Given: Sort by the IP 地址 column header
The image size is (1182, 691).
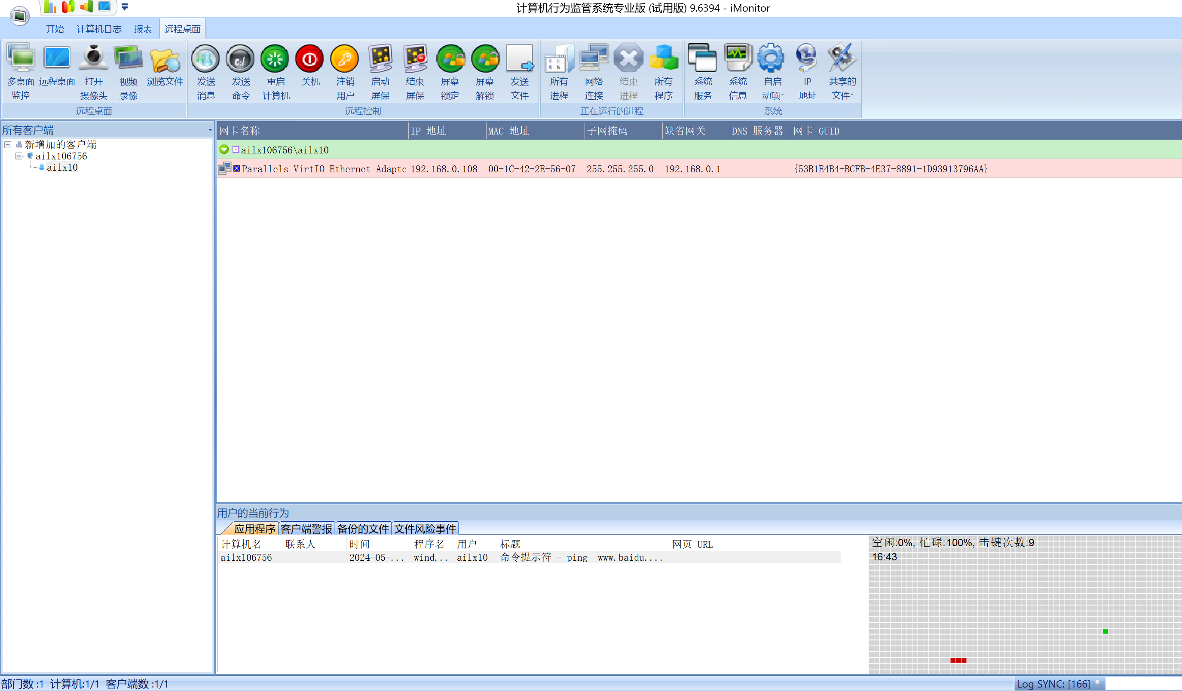Looking at the screenshot, I should click(447, 131).
